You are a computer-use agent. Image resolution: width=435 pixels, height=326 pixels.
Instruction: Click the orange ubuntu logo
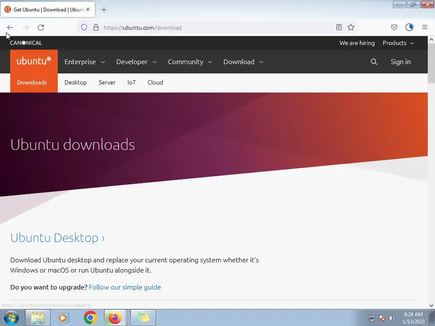click(x=34, y=61)
